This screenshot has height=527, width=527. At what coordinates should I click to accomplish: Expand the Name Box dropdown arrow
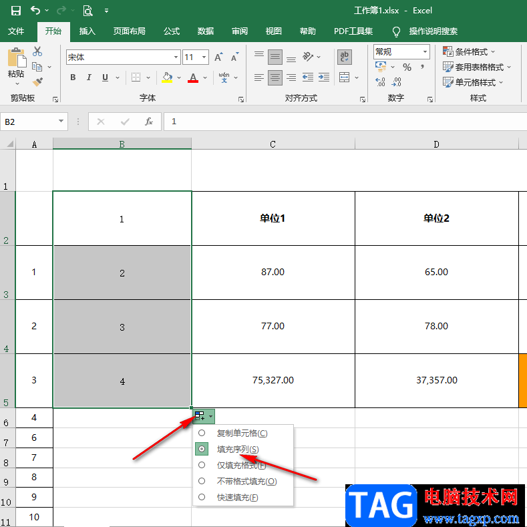click(x=61, y=122)
